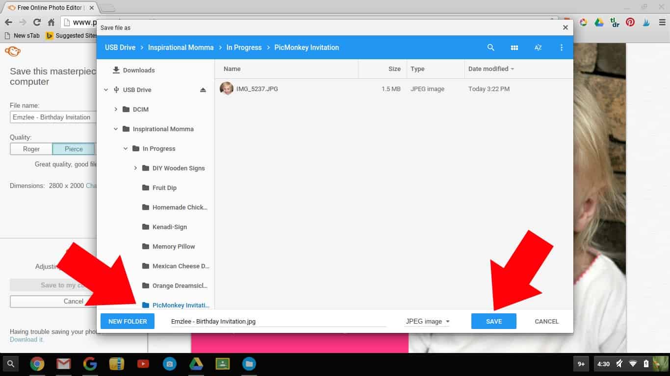
Task: Switch to thumbnail grid view
Action: 514,47
